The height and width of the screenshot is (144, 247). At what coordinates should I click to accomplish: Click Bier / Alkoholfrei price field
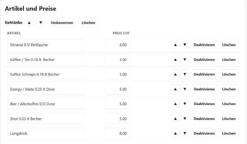(x=117, y=104)
